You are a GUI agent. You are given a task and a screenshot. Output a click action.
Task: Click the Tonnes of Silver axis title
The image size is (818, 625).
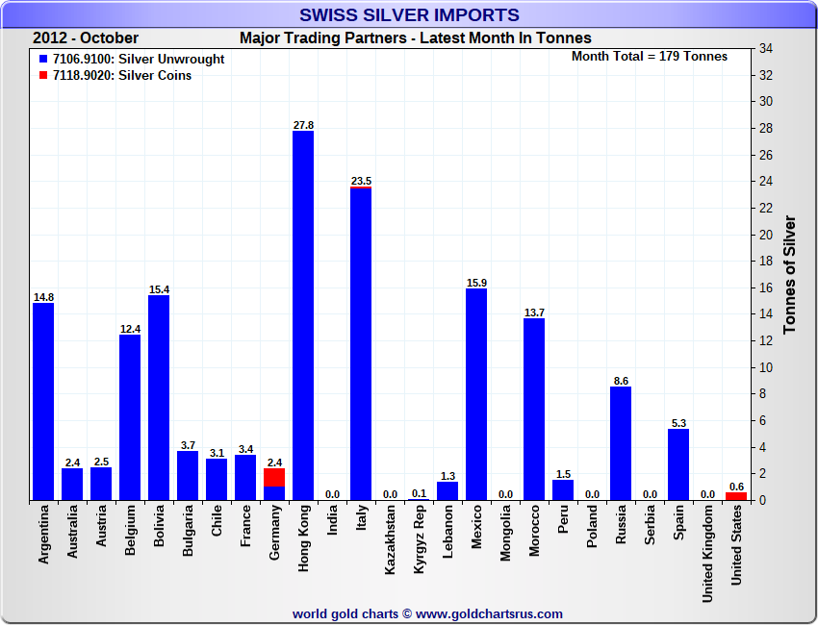click(789, 275)
